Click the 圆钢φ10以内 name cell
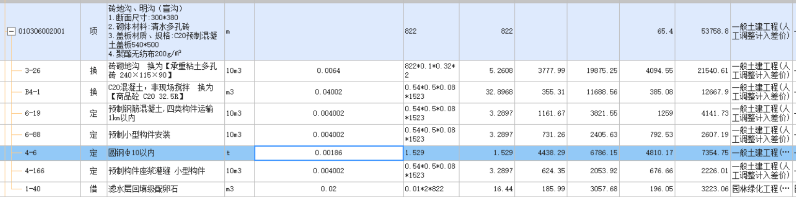 pyautogui.click(x=166, y=153)
